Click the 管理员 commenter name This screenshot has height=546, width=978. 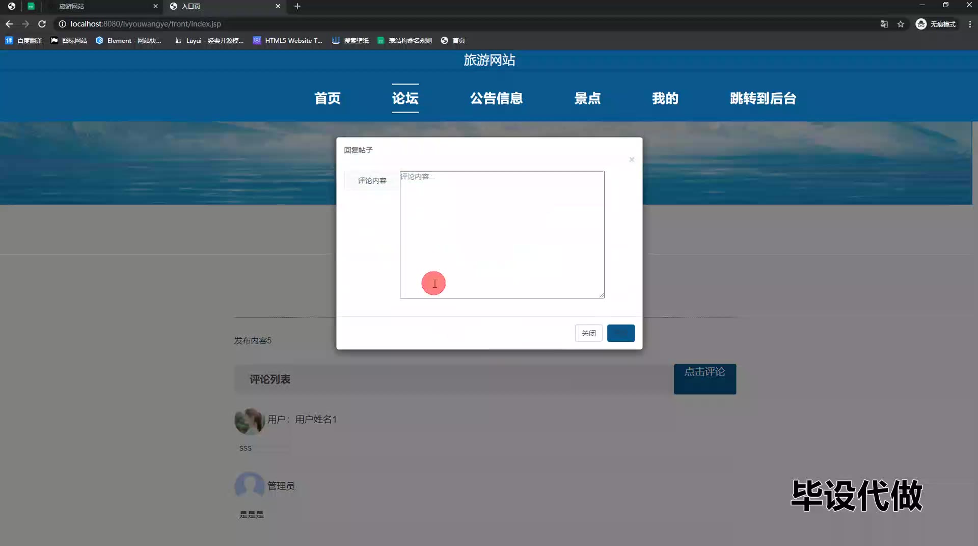click(281, 486)
